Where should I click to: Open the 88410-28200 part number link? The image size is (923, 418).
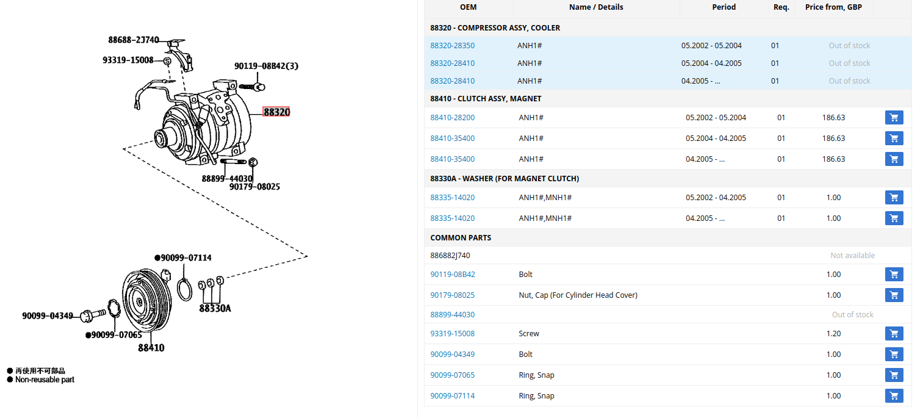(452, 118)
